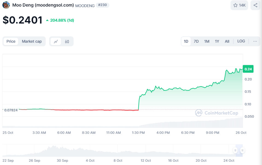The height and width of the screenshot is (165, 262).
Task: Click the $0.2401 price value
Action: pyautogui.click(x=22, y=20)
